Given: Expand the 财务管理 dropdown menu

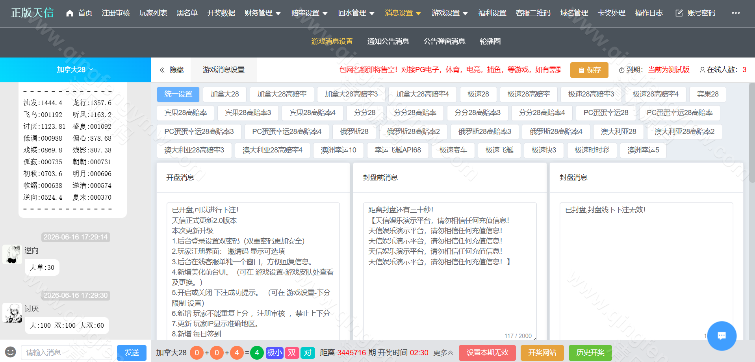Looking at the screenshot, I should [263, 13].
